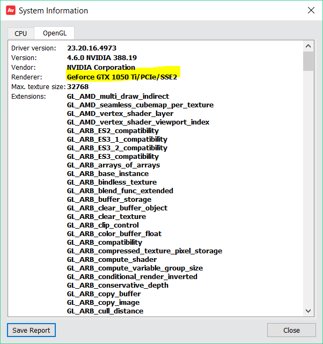This screenshot has height=344, width=323.
Task: Click GL_ARB_ES3_compatibility extension
Action: click(113, 156)
